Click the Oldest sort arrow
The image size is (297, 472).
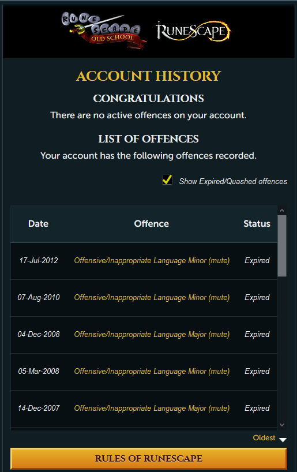coord(283,440)
